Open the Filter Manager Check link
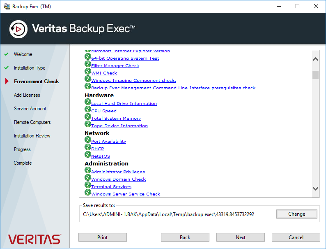Viewport: 326px width, 249px height. click(115, 65)
